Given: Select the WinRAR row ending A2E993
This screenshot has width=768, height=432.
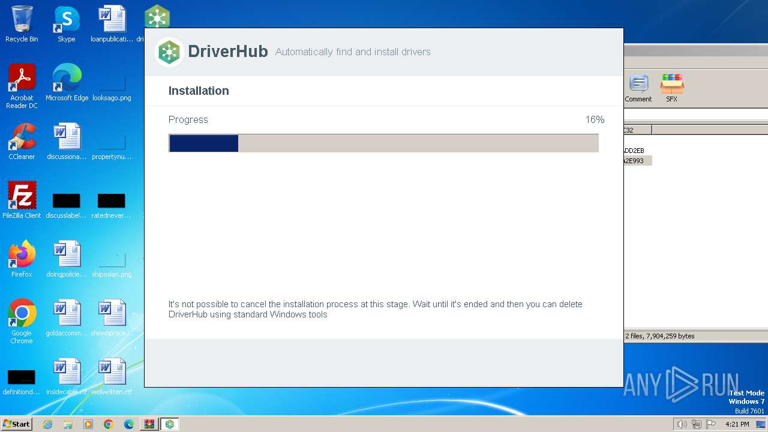Looking at the screenshot, I should coord(638,161).
